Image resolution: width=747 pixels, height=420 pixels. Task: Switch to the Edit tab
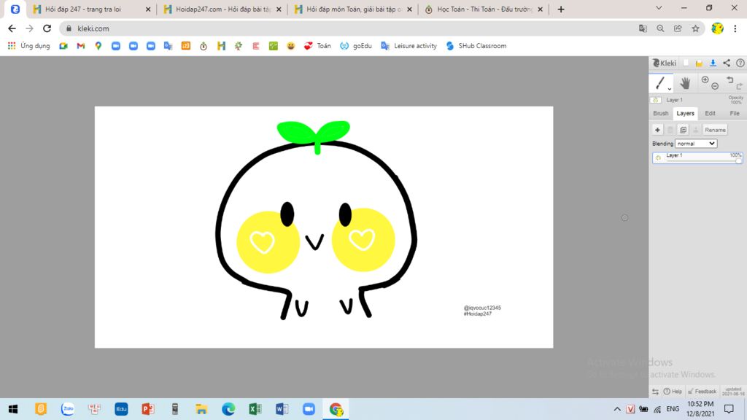pyautogui.click(x=710, y=113)
